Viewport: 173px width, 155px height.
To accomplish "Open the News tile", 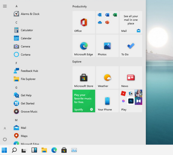I will 131,77.
